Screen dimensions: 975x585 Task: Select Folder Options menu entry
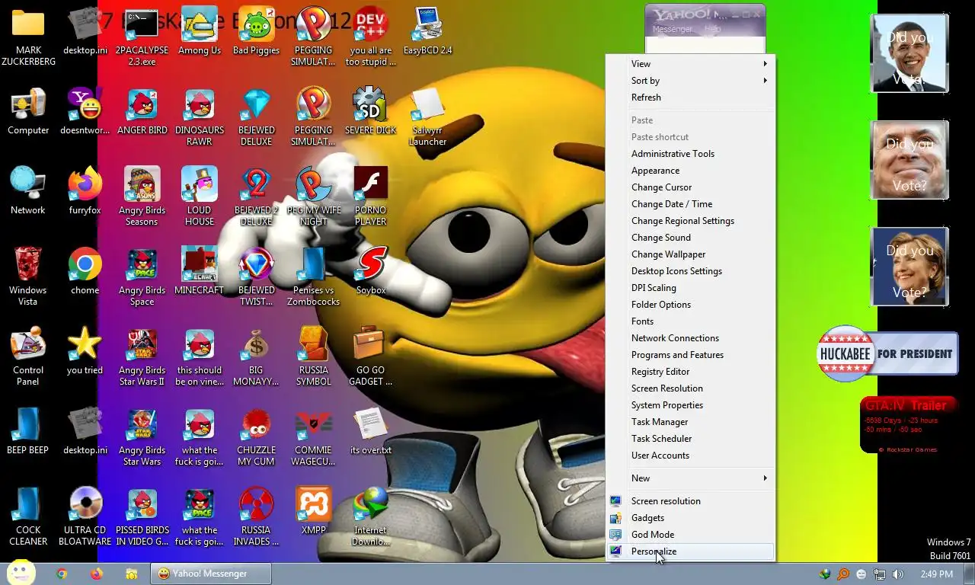tap(691, 305)
